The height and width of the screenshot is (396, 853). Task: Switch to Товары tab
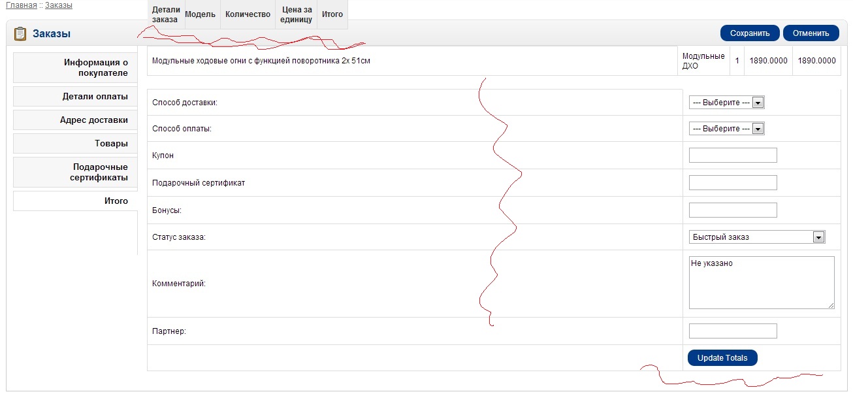75,143
